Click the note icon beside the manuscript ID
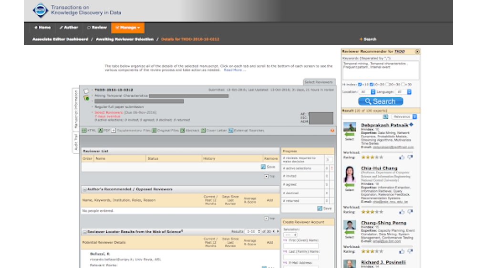 tap(86, 91)
